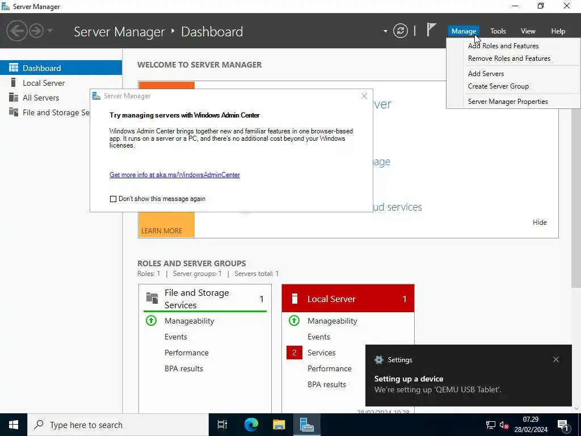Open the View menu
581x436 pixels.
(x=528, y=31)
